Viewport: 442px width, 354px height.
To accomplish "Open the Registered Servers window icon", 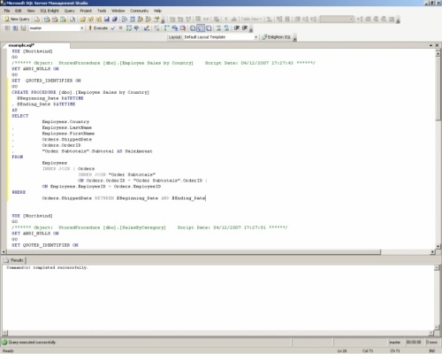I will click(x=125, y=19).
